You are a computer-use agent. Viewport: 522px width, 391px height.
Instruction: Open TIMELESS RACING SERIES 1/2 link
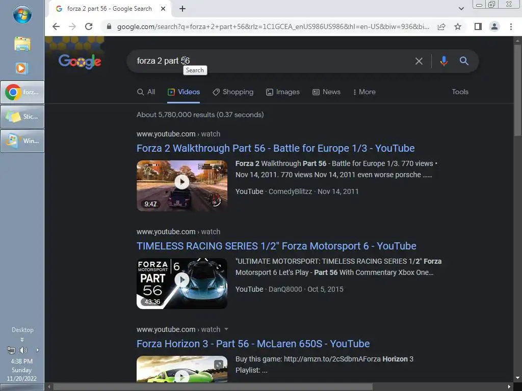(276, 246)
